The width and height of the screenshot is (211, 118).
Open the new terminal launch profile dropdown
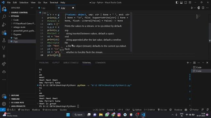[191, 63]
